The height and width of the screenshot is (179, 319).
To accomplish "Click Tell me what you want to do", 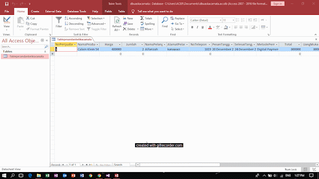I will (x=155, y=11).
